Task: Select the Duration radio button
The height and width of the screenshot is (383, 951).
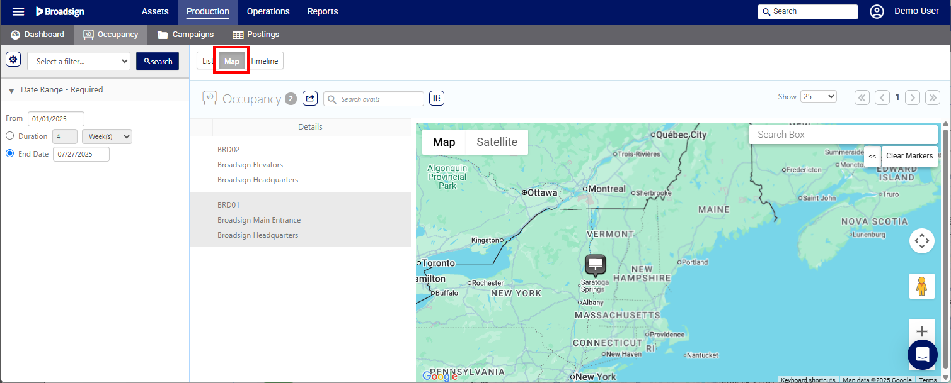Action: click(x=9, y=136)
